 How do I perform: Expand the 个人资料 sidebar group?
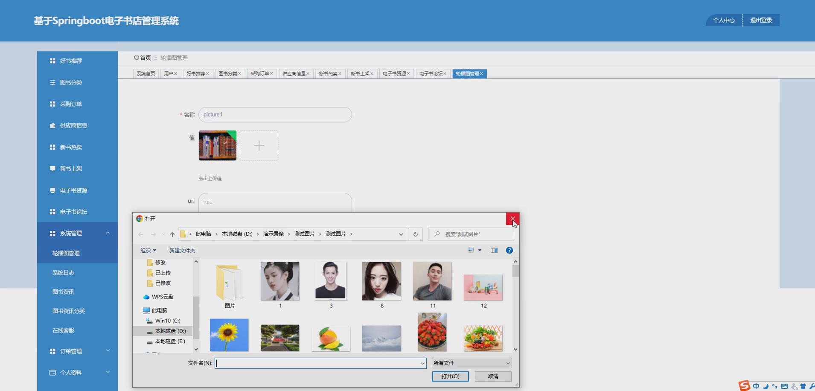(77, 373)
